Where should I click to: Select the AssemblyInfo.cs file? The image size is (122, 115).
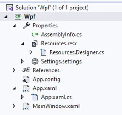tap(61, 34)
